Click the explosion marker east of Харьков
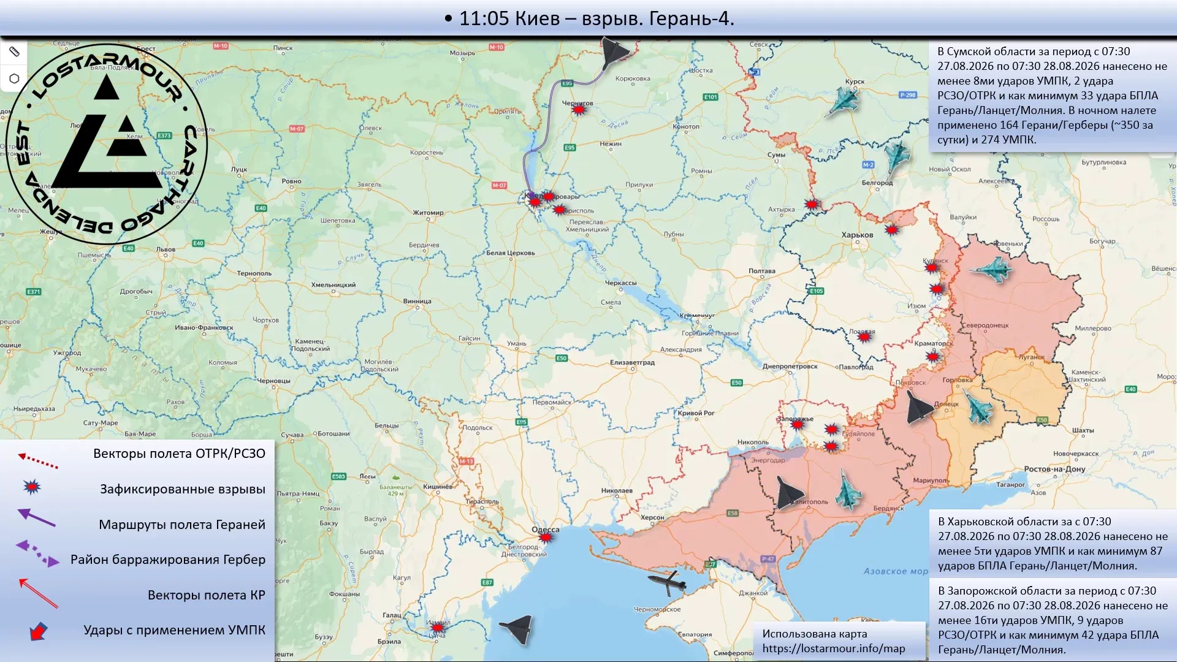 892,230
